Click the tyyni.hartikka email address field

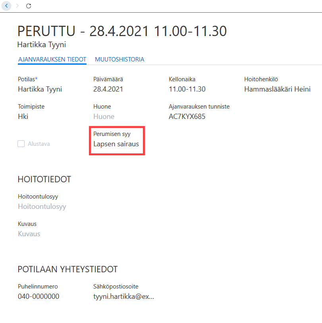coord(123,296)
